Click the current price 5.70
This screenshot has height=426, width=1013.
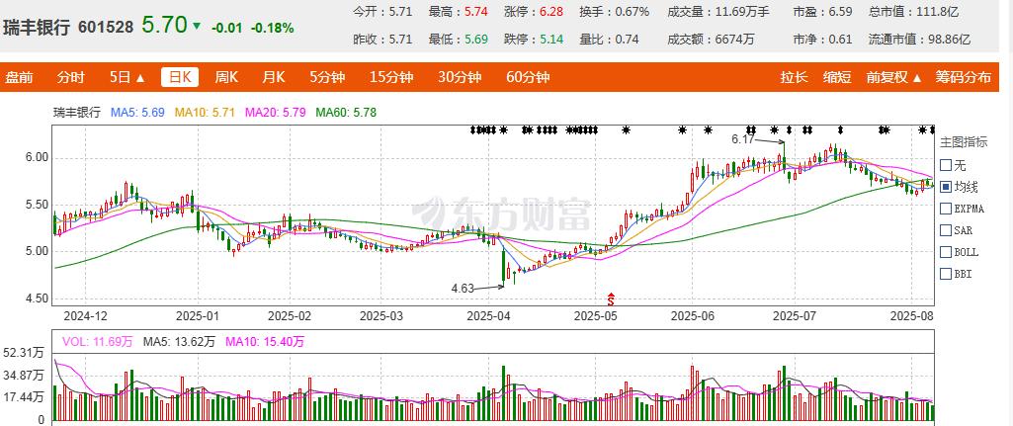tap(165, 26)
